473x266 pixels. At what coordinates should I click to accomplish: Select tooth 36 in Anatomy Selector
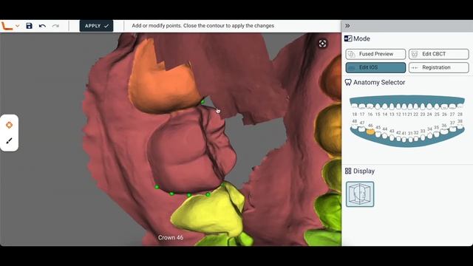(444, 132)
